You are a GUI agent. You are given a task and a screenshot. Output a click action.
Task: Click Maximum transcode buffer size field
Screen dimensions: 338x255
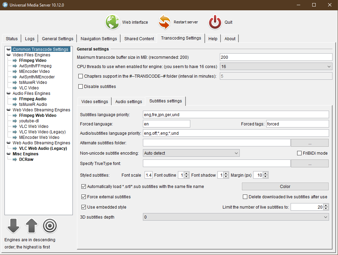[x=276, y=57]
